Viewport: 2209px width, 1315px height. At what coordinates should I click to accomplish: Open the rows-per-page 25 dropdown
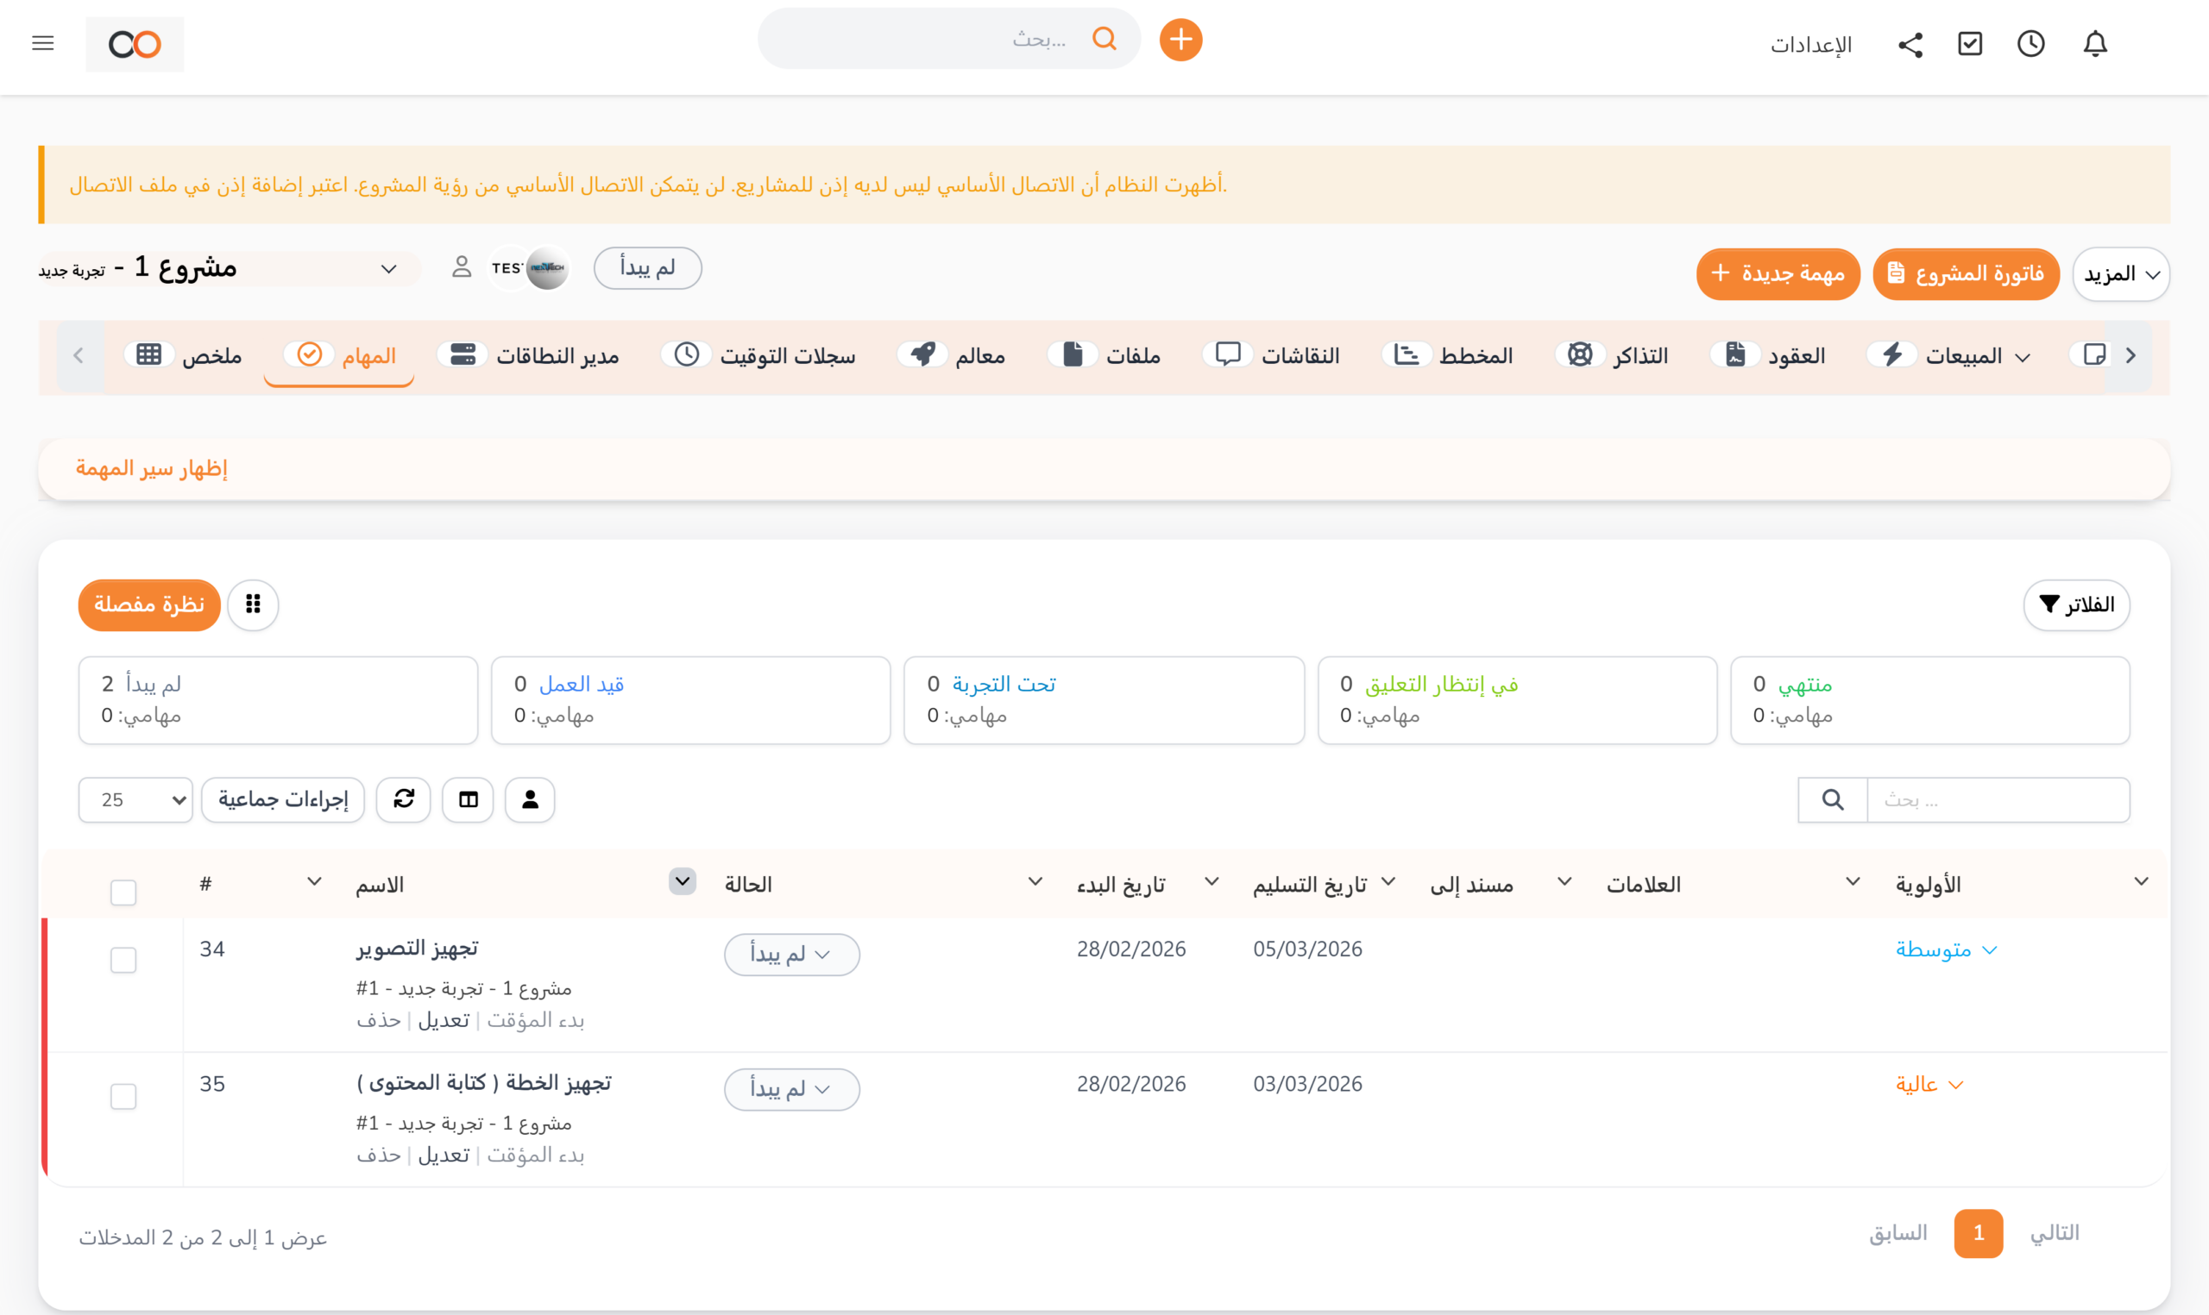(x=135, y=799)
